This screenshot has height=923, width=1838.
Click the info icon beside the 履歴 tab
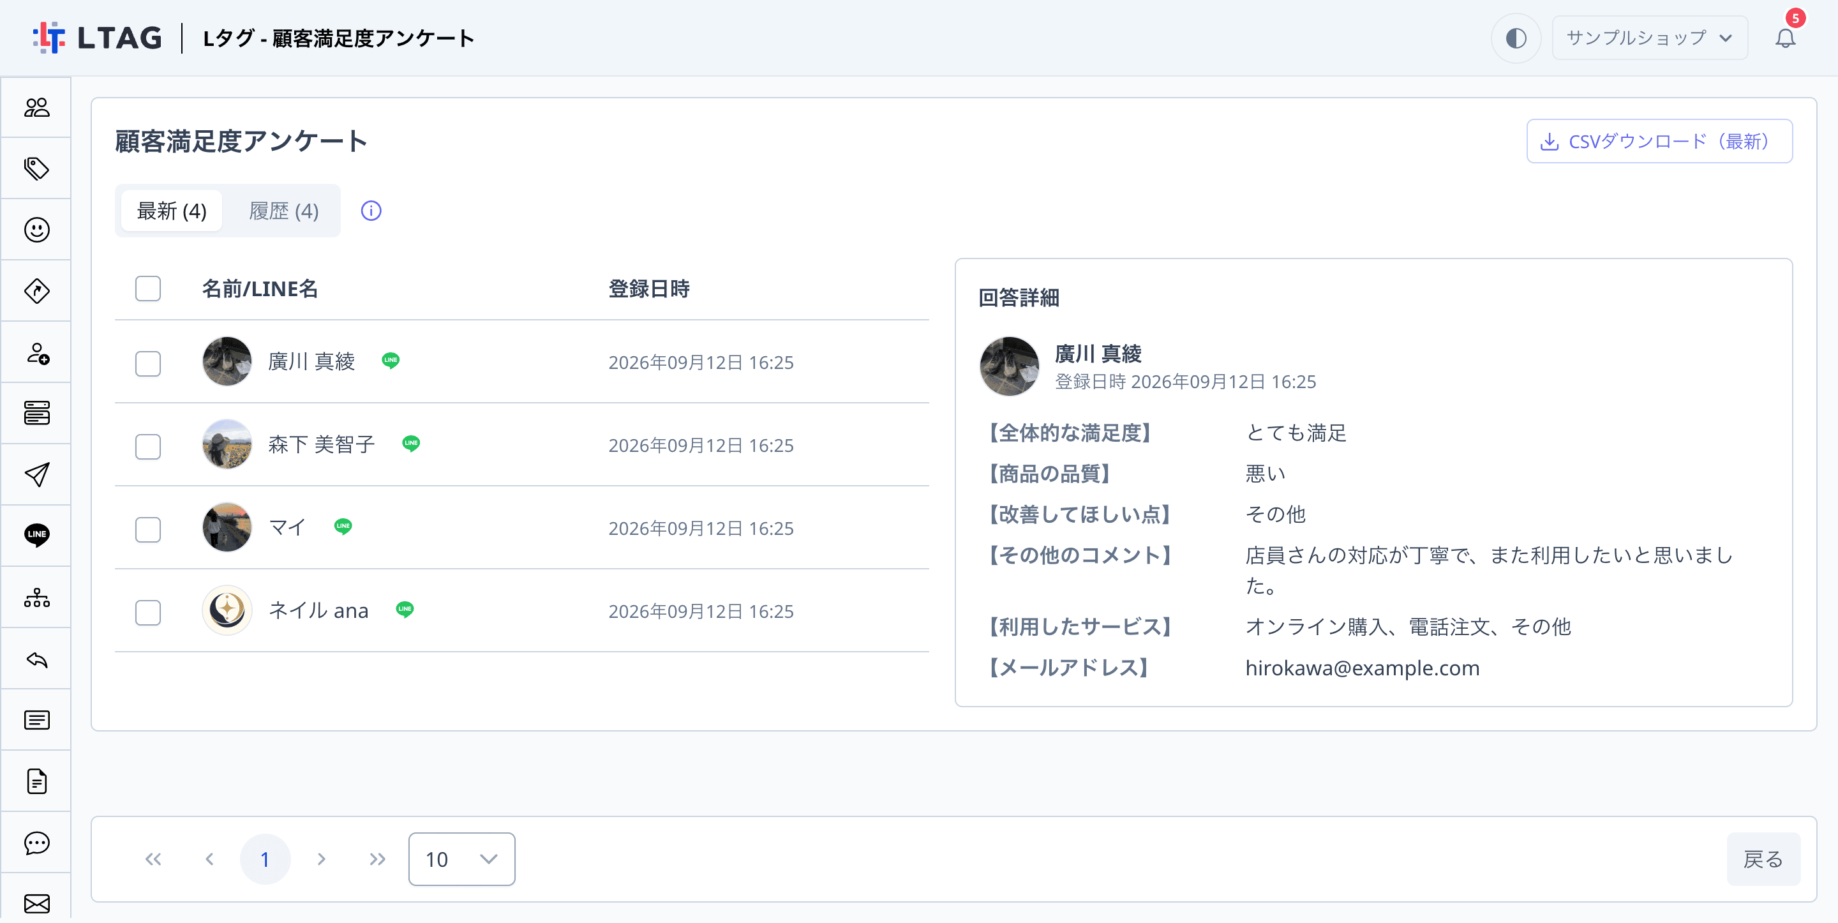(371, 211)
